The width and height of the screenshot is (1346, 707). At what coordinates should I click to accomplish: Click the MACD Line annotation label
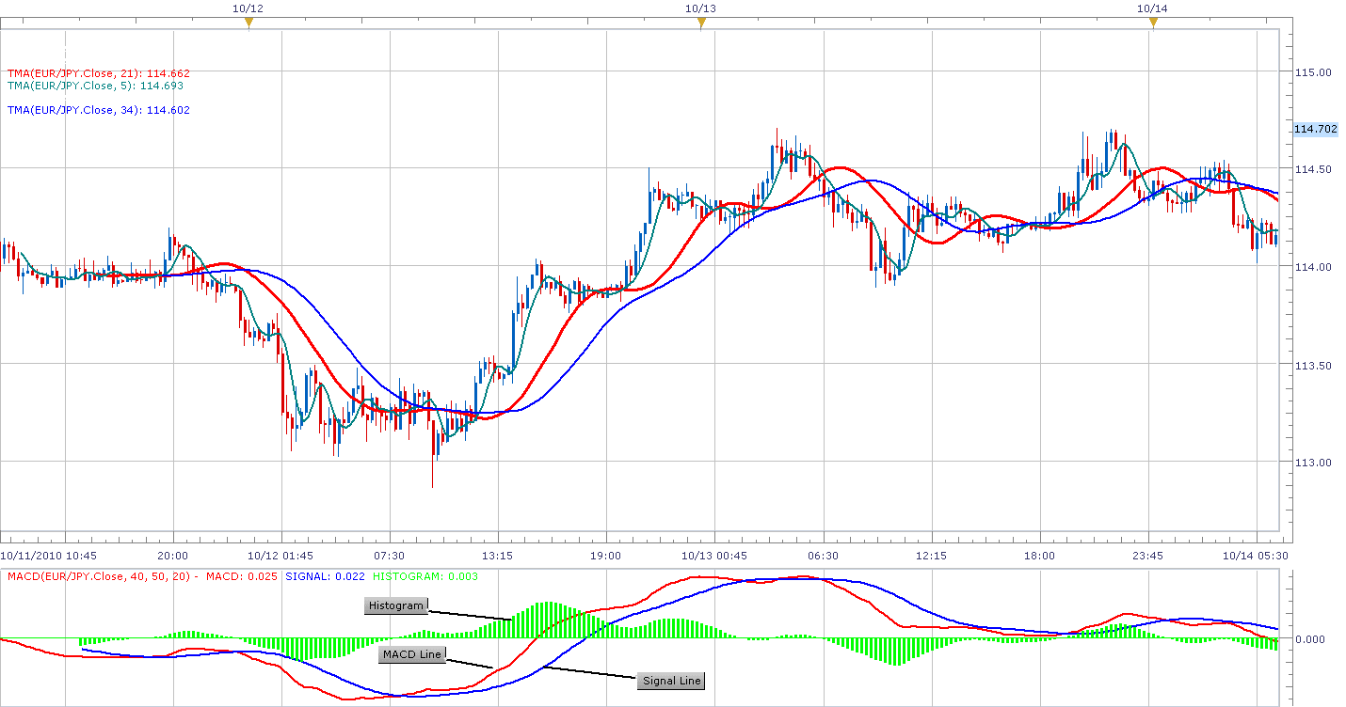[412, 655]
